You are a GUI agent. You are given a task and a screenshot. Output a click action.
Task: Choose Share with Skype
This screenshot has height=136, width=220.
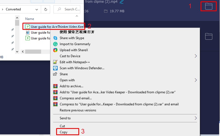(x=72, y=38)
